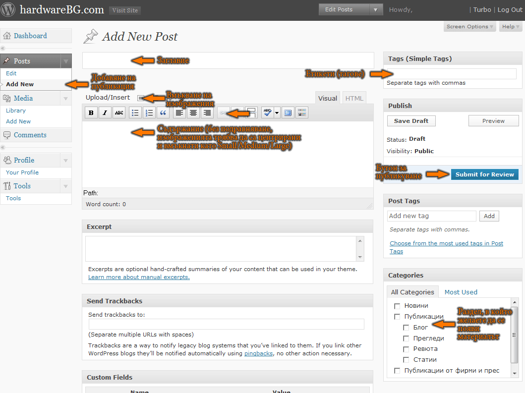Expand Screen Options panel
The height and width of the screenshot is (393, 525).
(x=469, y=27)
